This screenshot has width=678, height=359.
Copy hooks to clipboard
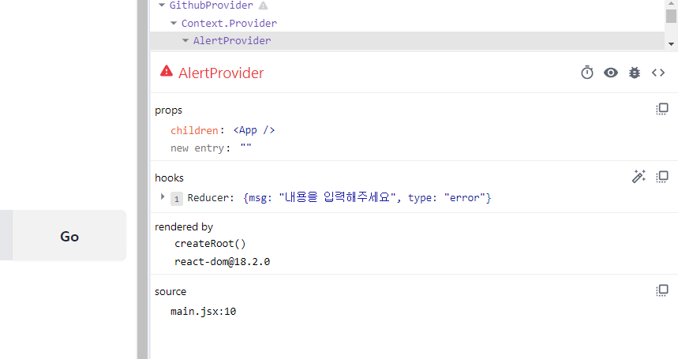point(662,176)
